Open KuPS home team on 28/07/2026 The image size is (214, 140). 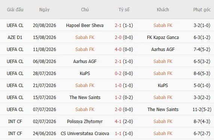pos(85,74)
